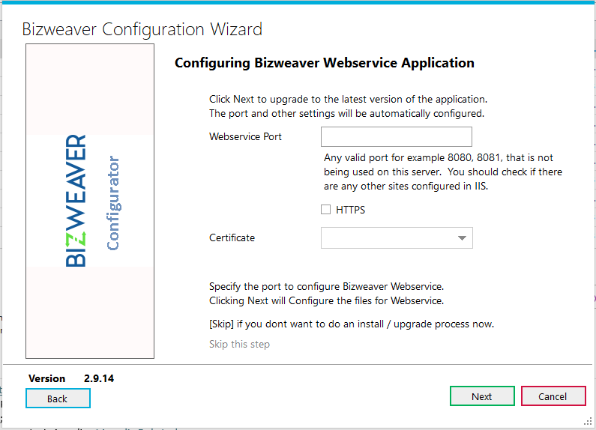Click the Bizweaver Configuration Wizard title

click(x=142, y=30)
